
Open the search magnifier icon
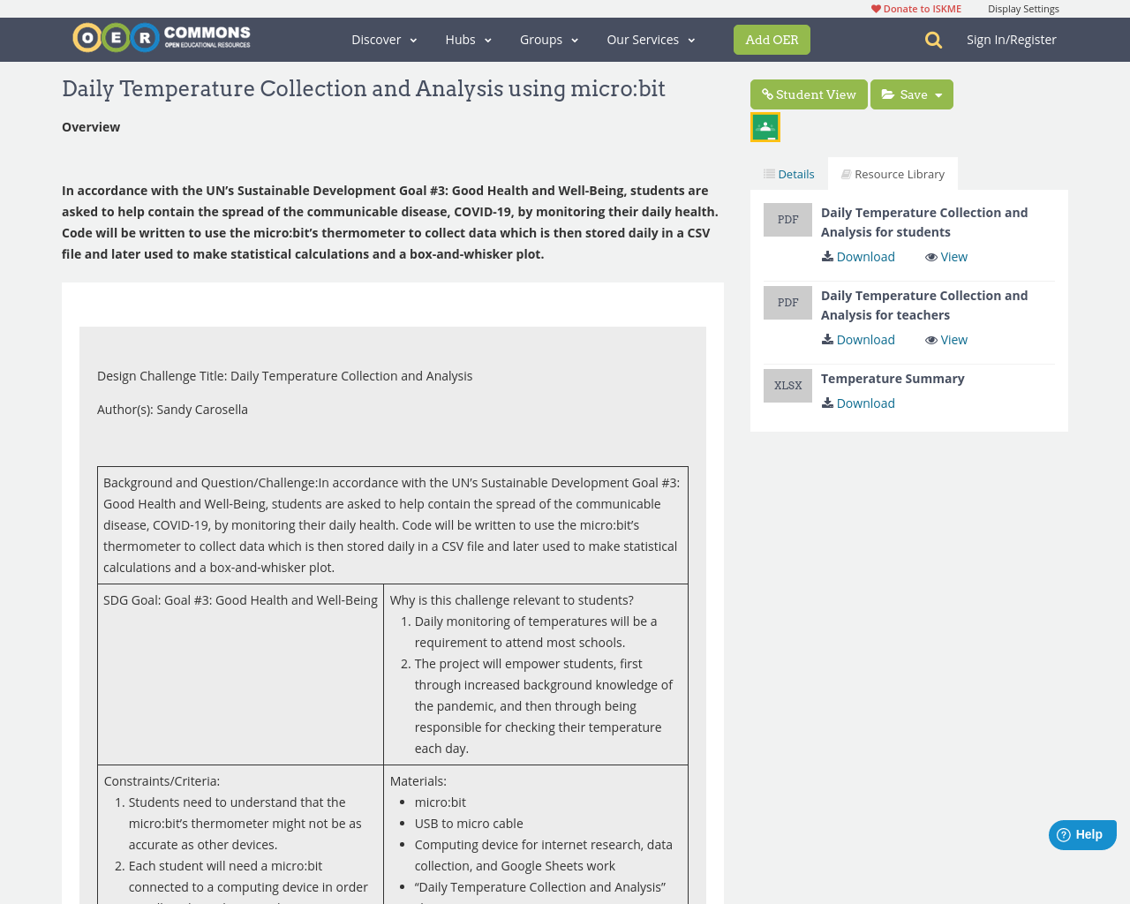tap(933, 40)
